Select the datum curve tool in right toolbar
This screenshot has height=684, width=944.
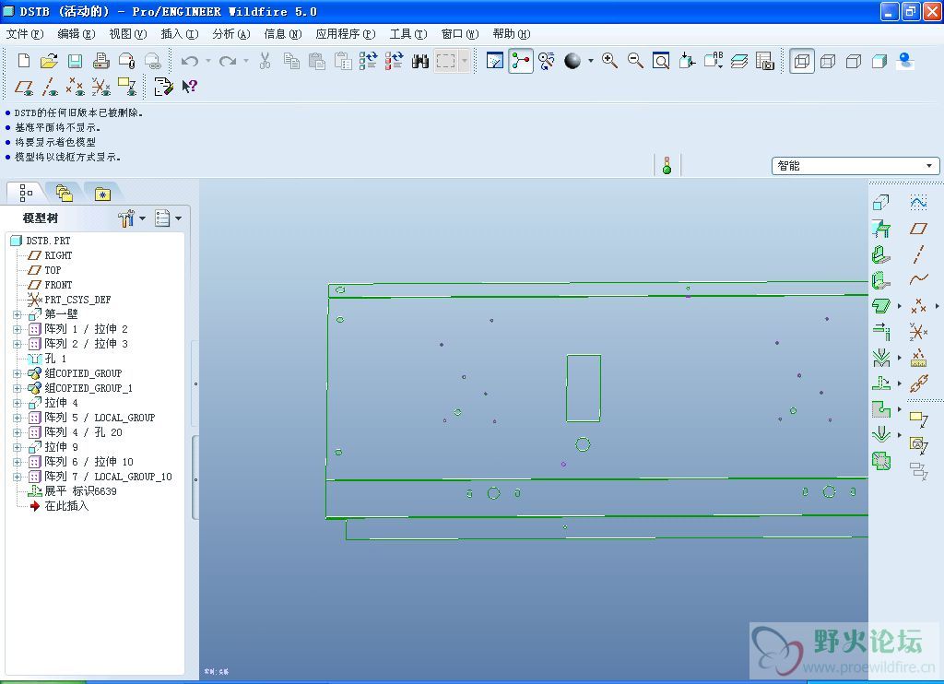(x=919, y=279)
